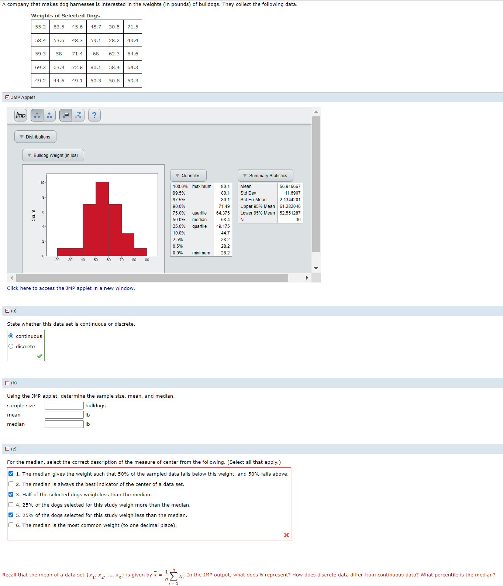Click the Upper 95% Mean value 61.282046
Viewport: 503px width, 586px height.
tap(290, 206)
